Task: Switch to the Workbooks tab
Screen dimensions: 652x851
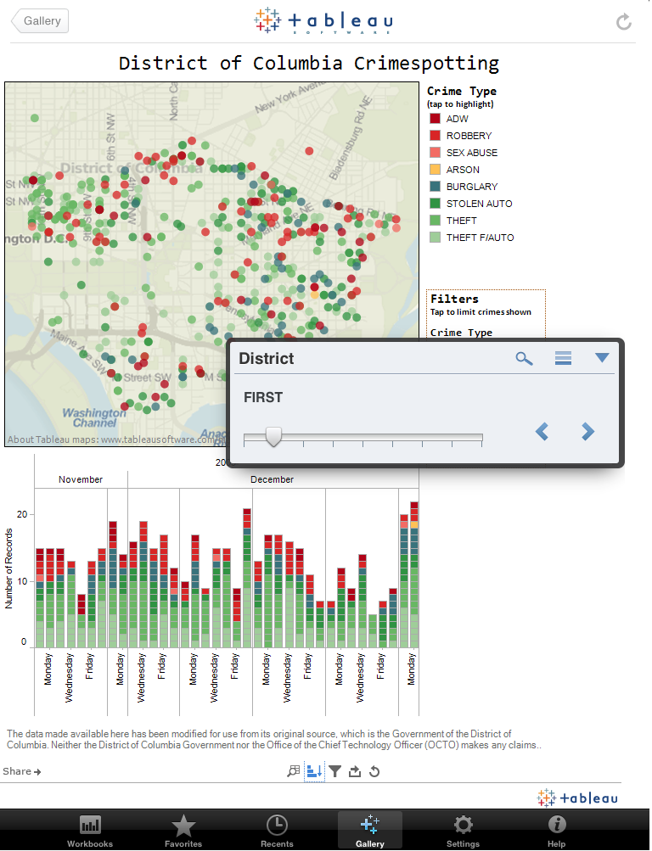Action: pos(90,829)
